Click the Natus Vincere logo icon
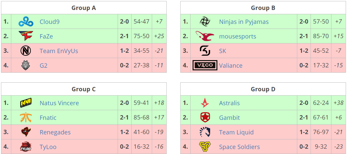347x154 pixels. click(x=26, y=103)
